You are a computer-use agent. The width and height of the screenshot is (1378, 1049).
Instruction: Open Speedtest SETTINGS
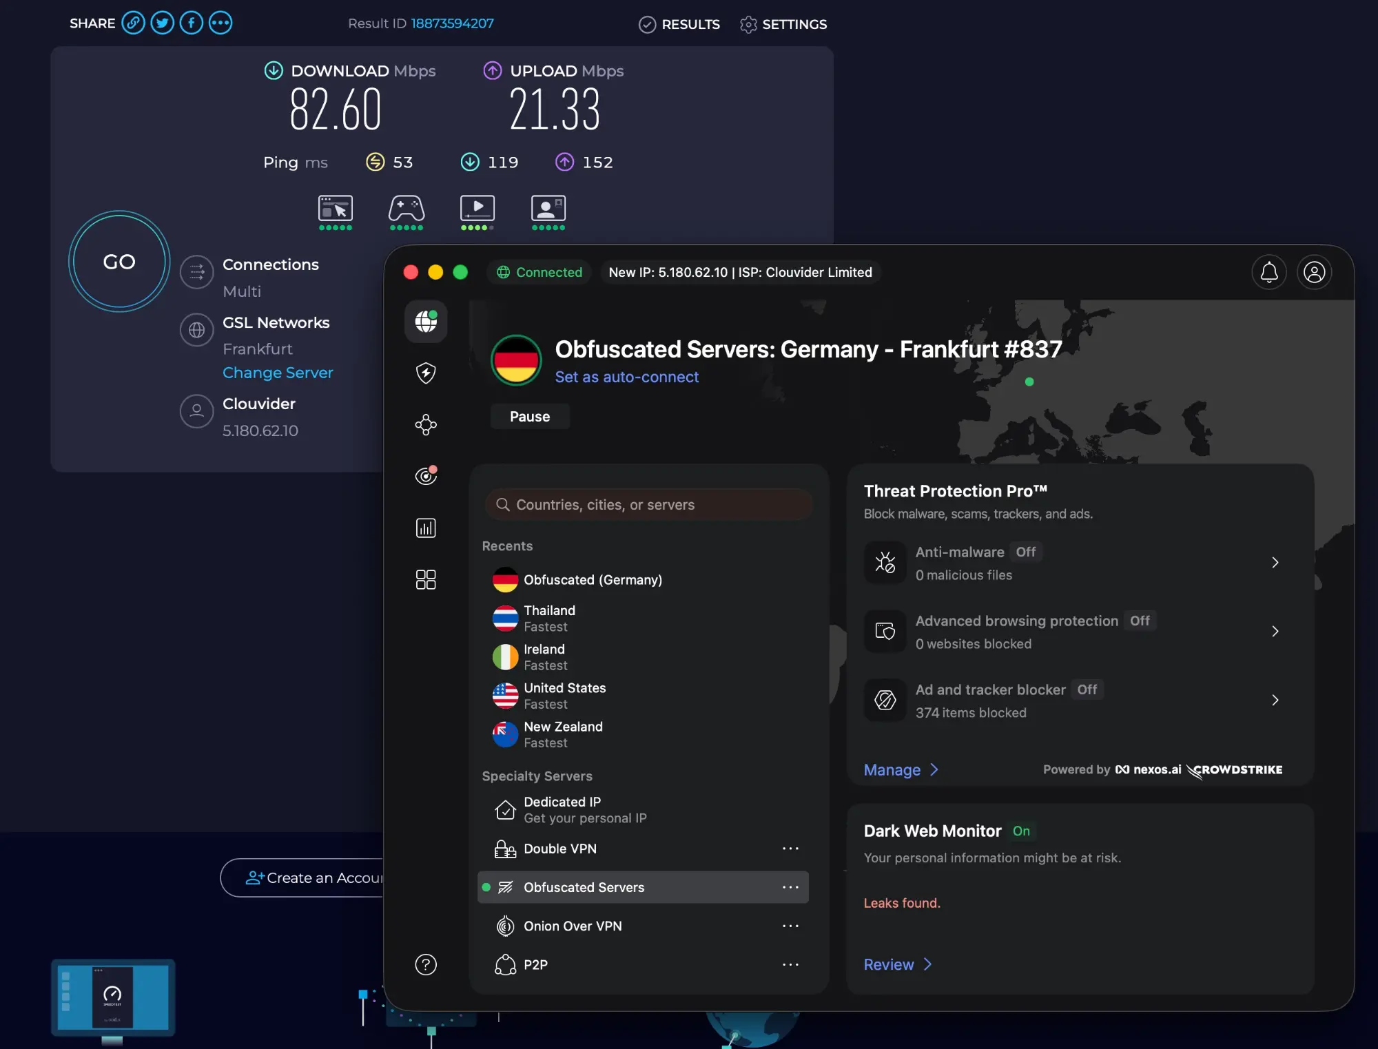point(783,24)
